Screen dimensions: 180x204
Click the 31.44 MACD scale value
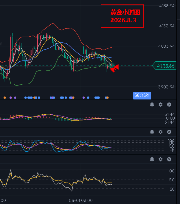(169, 114)
